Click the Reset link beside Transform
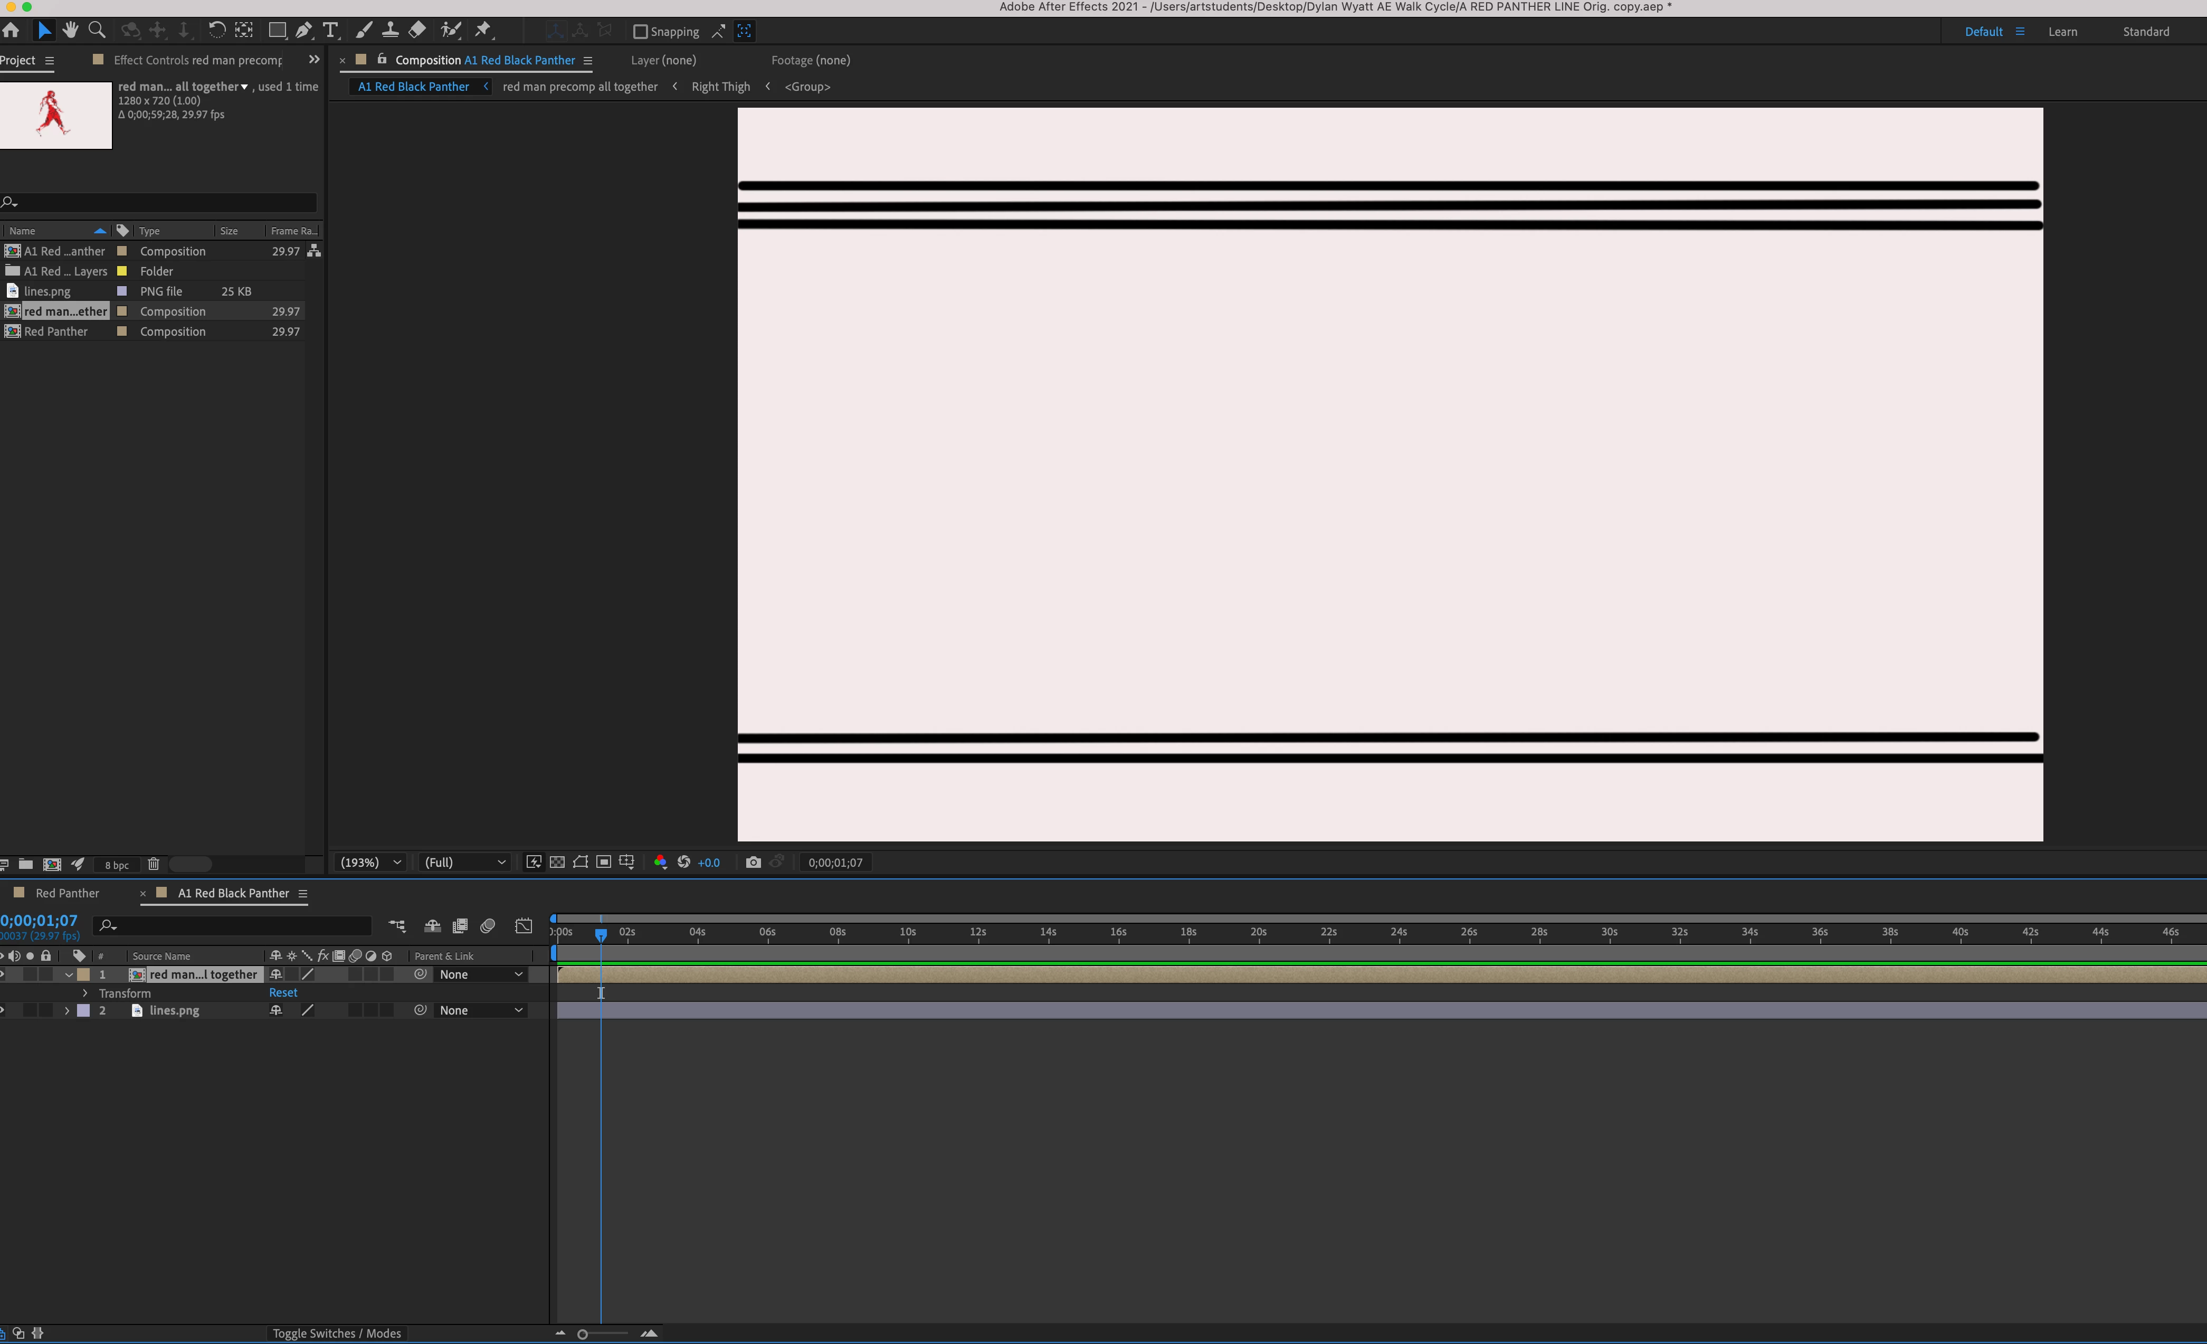This screenshot has height=1344, width=2207. [x=283, y=993]
